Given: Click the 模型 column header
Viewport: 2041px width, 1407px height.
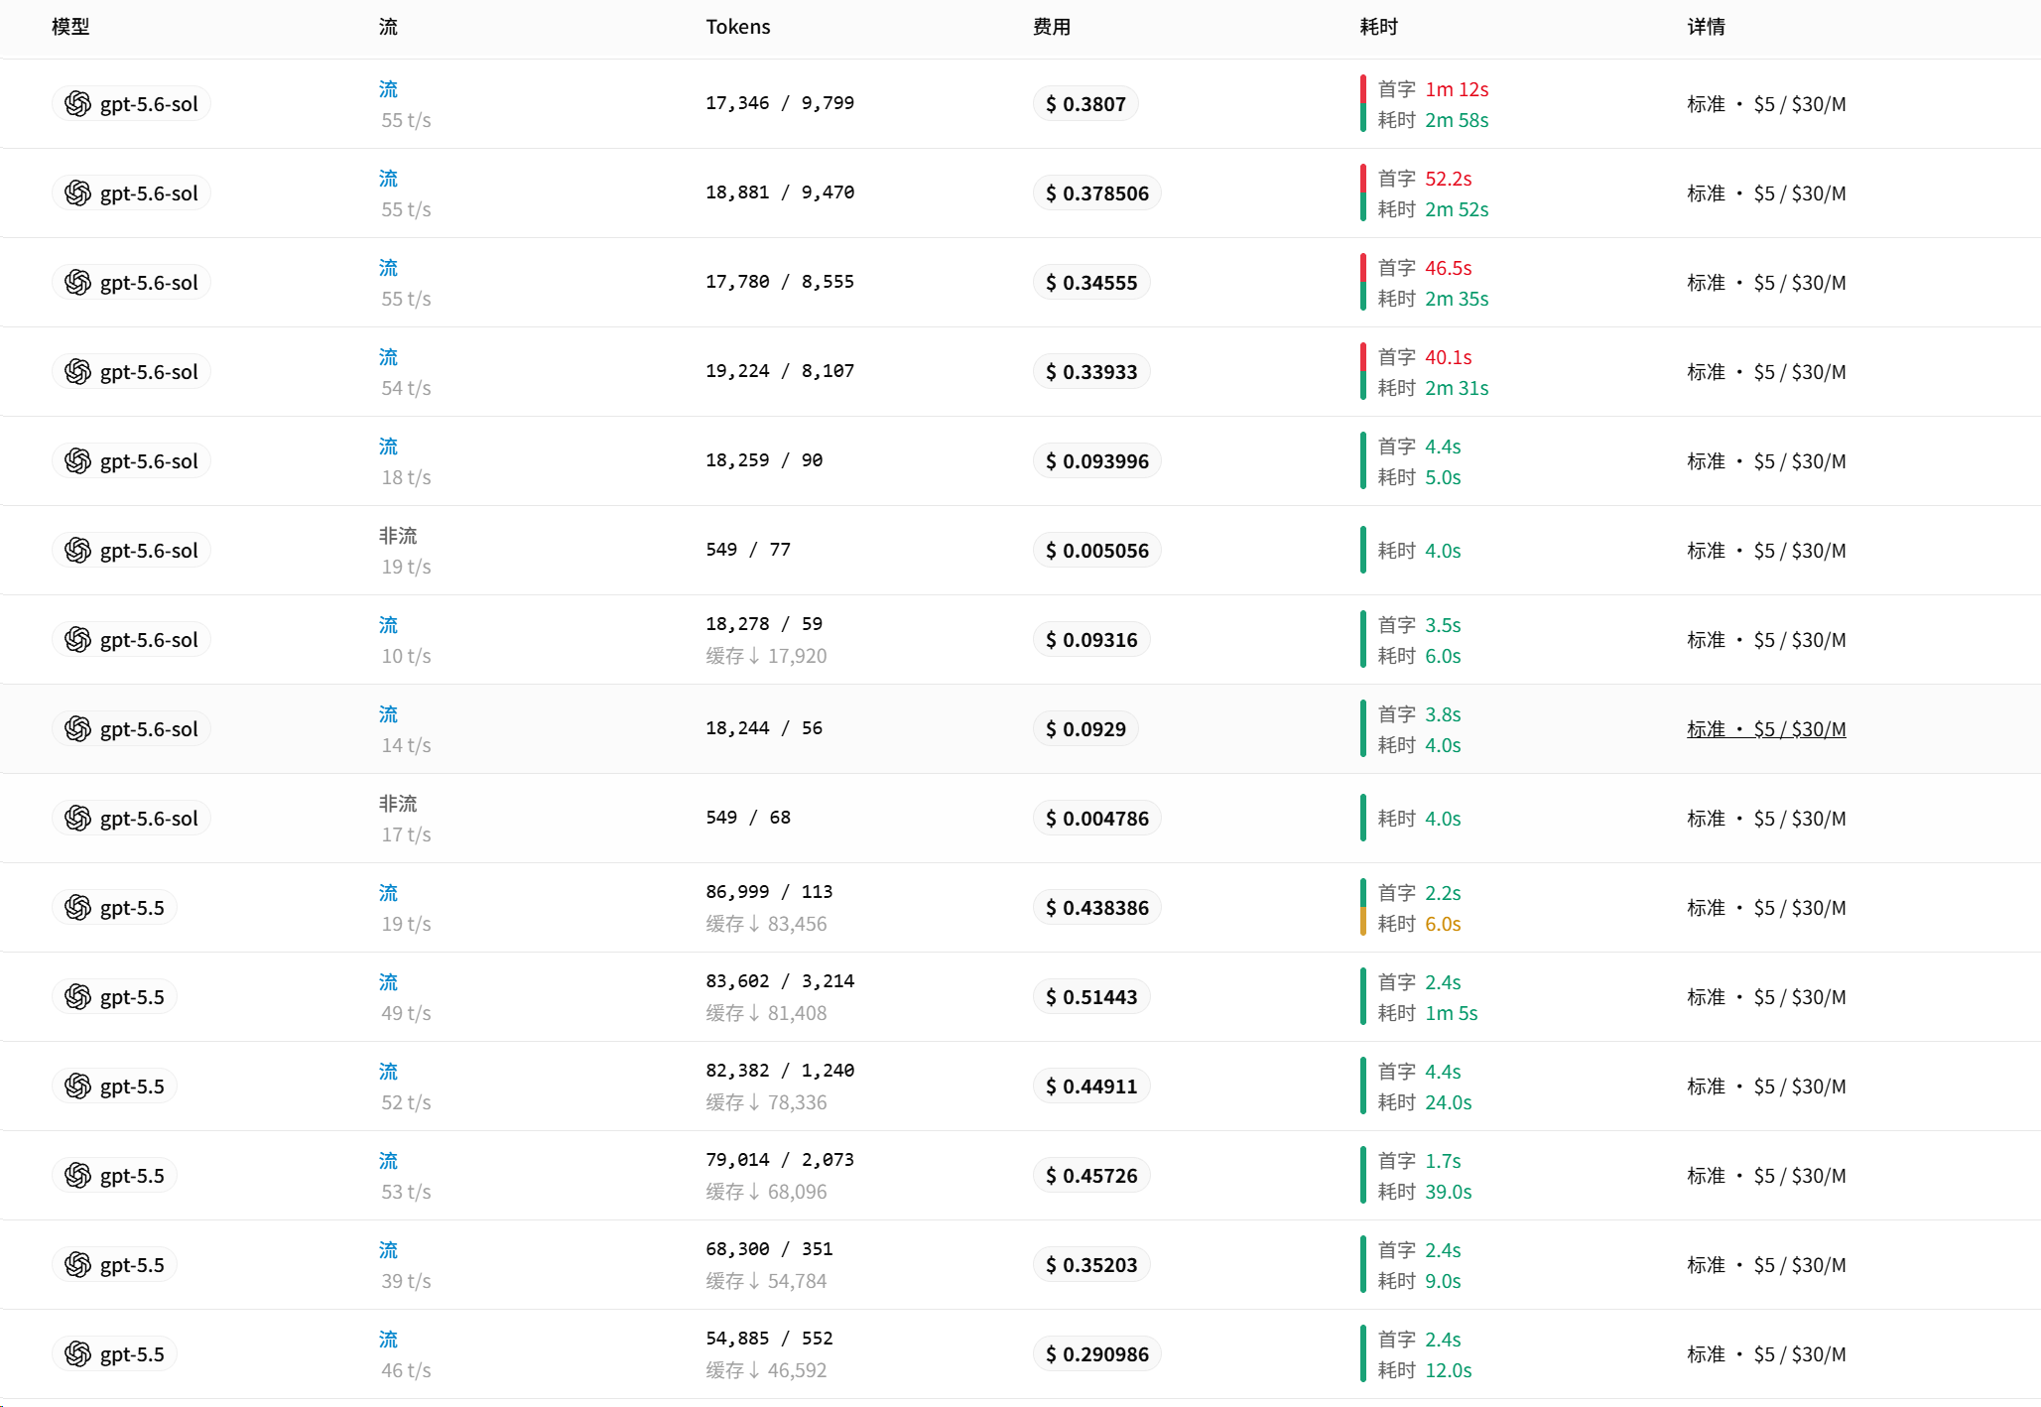Looking at the screenshot, I should tap(70, 27).
